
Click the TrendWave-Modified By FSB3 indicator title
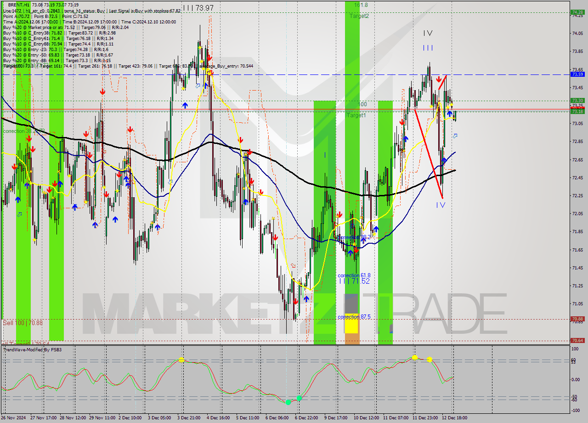(x=33, y=350)
